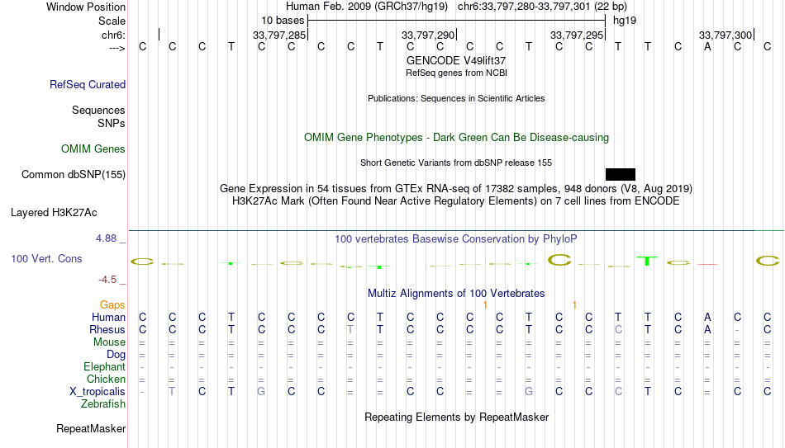
Task: Click the tall green T in PhyloP track
Action: pos(647,261)
